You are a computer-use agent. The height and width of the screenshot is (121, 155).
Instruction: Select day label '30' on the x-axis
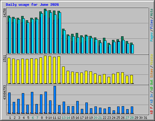[141, 118]
